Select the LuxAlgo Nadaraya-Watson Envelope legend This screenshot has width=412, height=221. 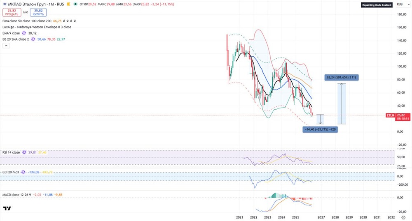(37, 27)
